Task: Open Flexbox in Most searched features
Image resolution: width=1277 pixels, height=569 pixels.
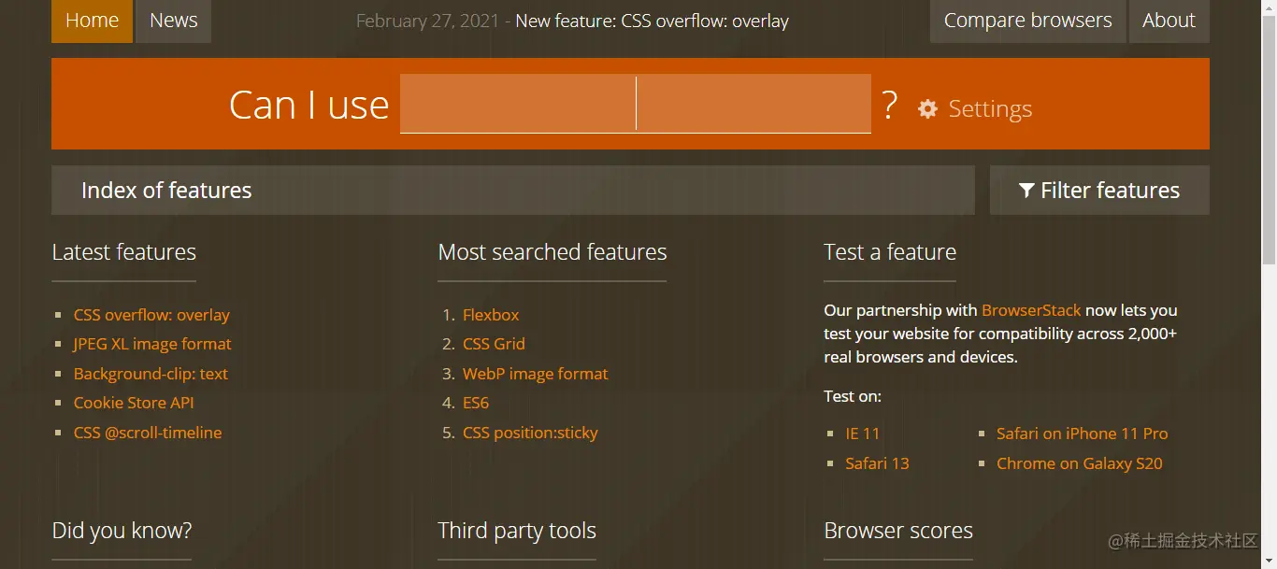Action: coord(491,315)
